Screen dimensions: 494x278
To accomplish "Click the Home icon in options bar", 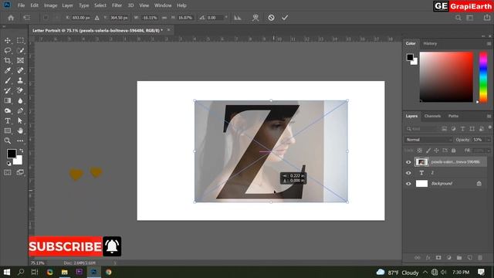I will (11, 18).
